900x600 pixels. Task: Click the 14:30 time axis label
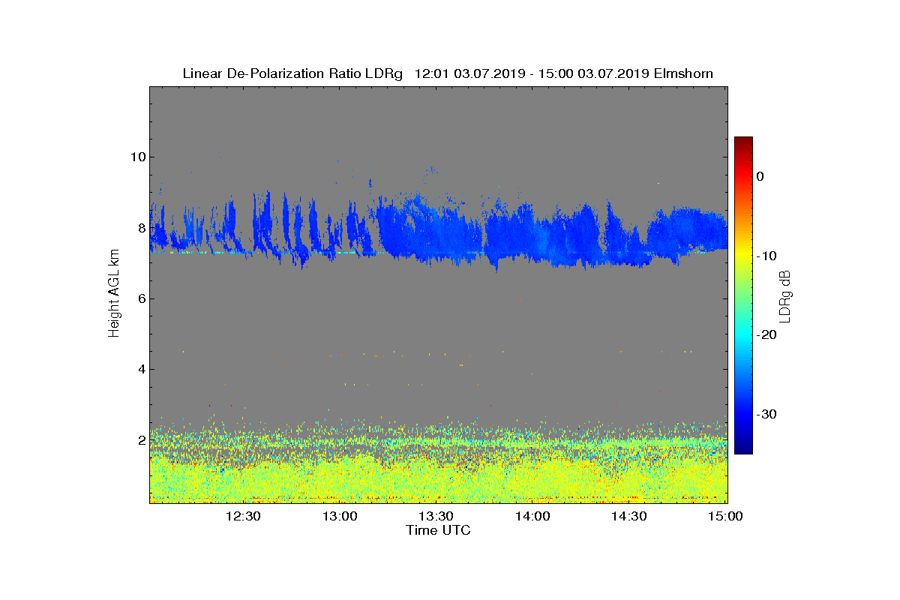coord(628,517)
